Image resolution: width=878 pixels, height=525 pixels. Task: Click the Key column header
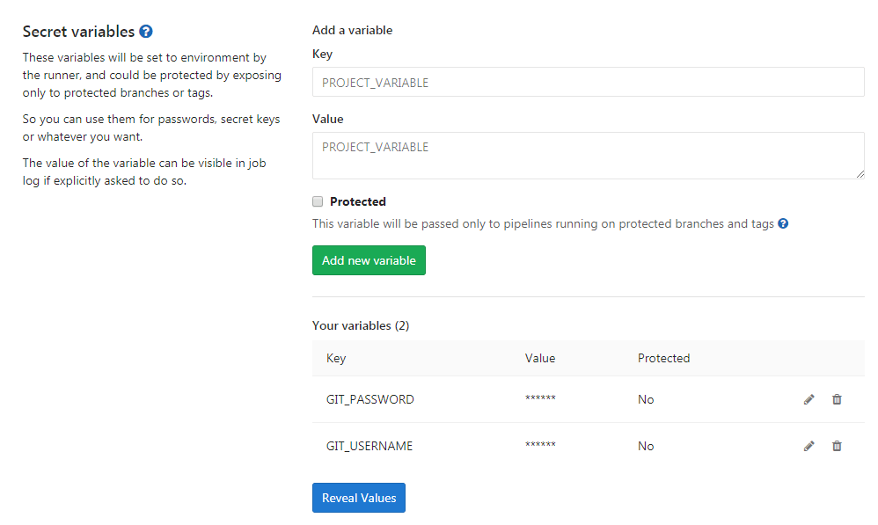pyautogui.click(x=336, y=358)
